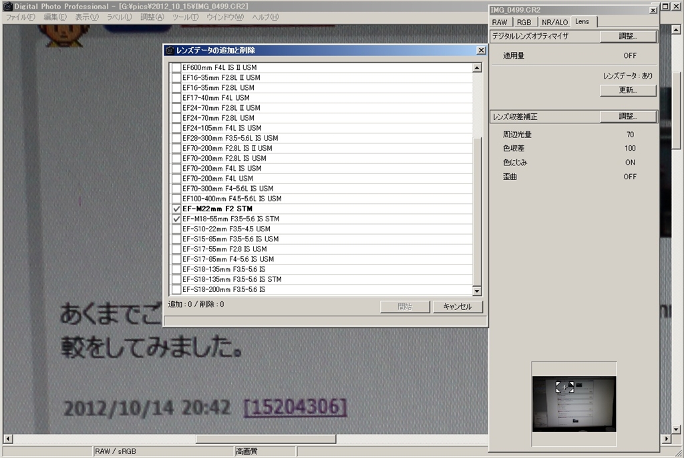Click the Digital Photo Professional title icon
684x458 pixels.
8,6
